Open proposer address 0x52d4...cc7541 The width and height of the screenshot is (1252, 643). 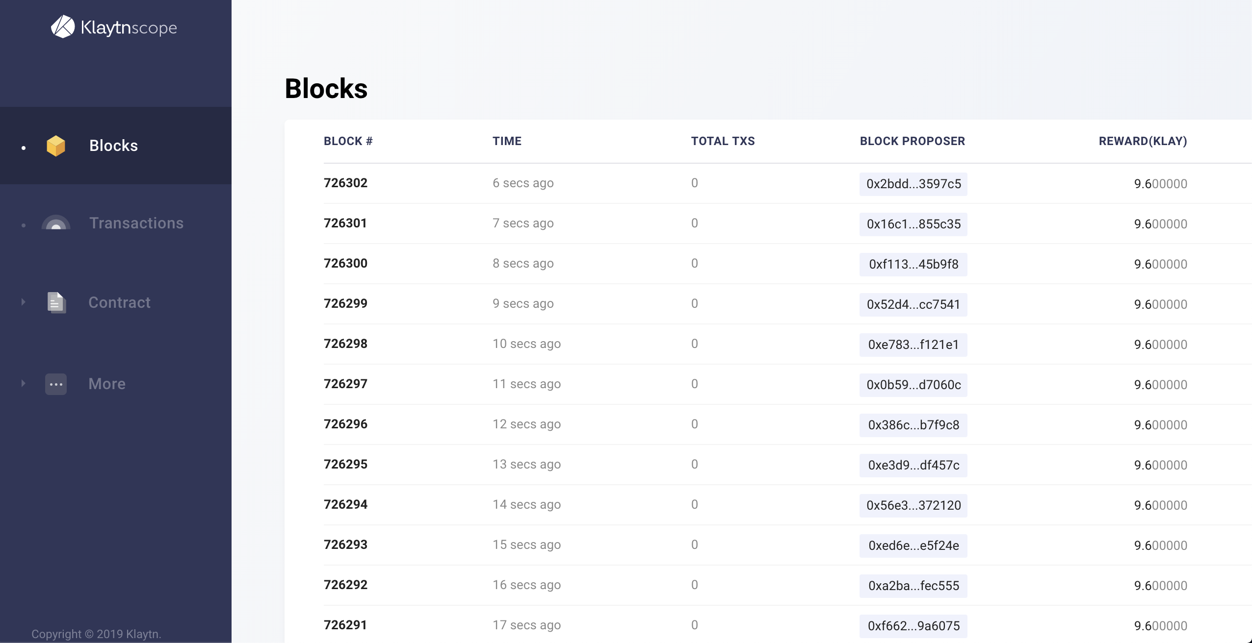[x=913, y=304]
